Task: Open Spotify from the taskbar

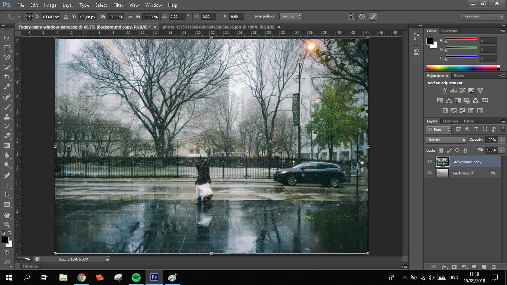Action: click(x=136, y=278)
